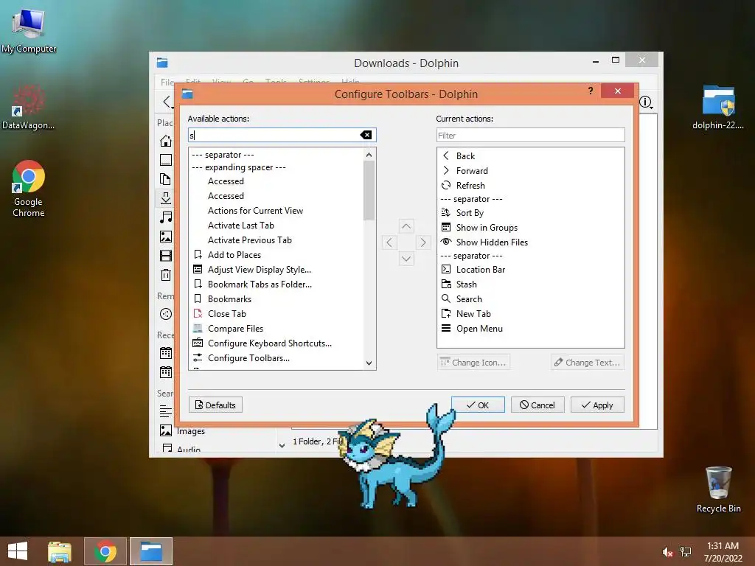755x566 pixels.
Task: Open dialog help question mark
Action: click(591, 91)
